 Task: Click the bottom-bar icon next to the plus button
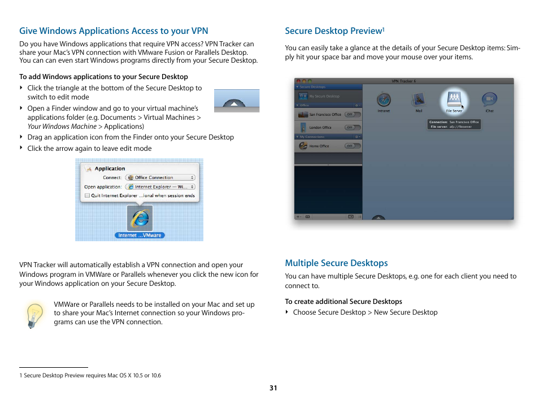click(308, 216)
